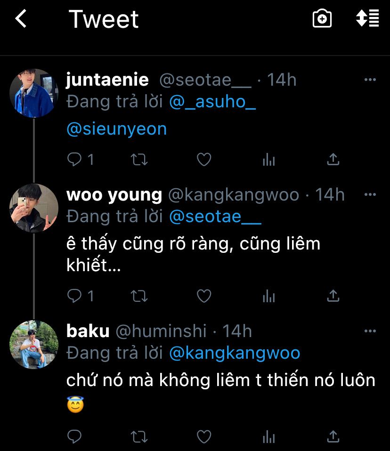Open baku's profile picture
This screenshot has width=390, height=451.
[33, 345]
